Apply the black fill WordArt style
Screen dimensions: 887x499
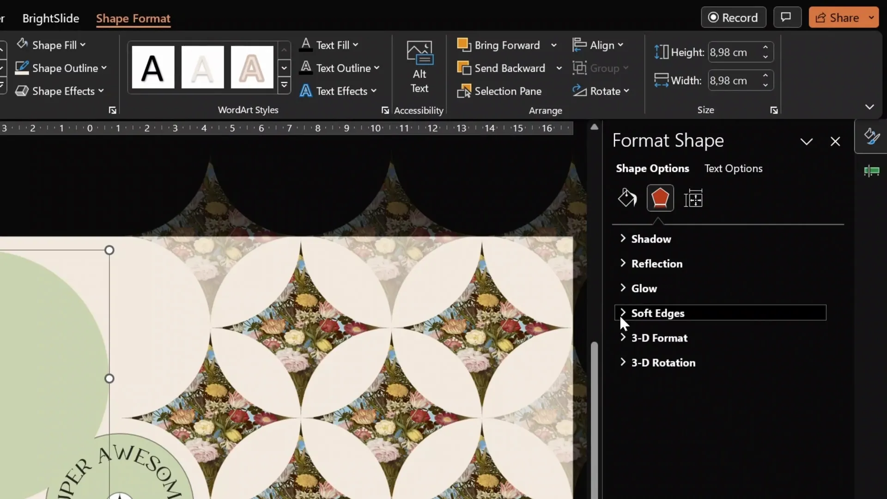153,67
